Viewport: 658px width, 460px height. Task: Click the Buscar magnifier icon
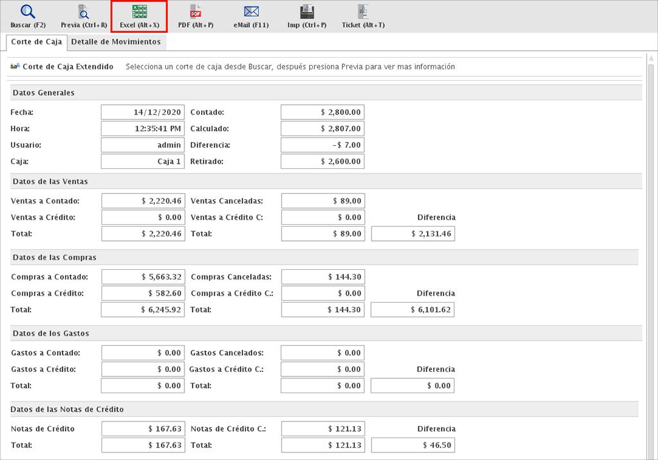28,12
